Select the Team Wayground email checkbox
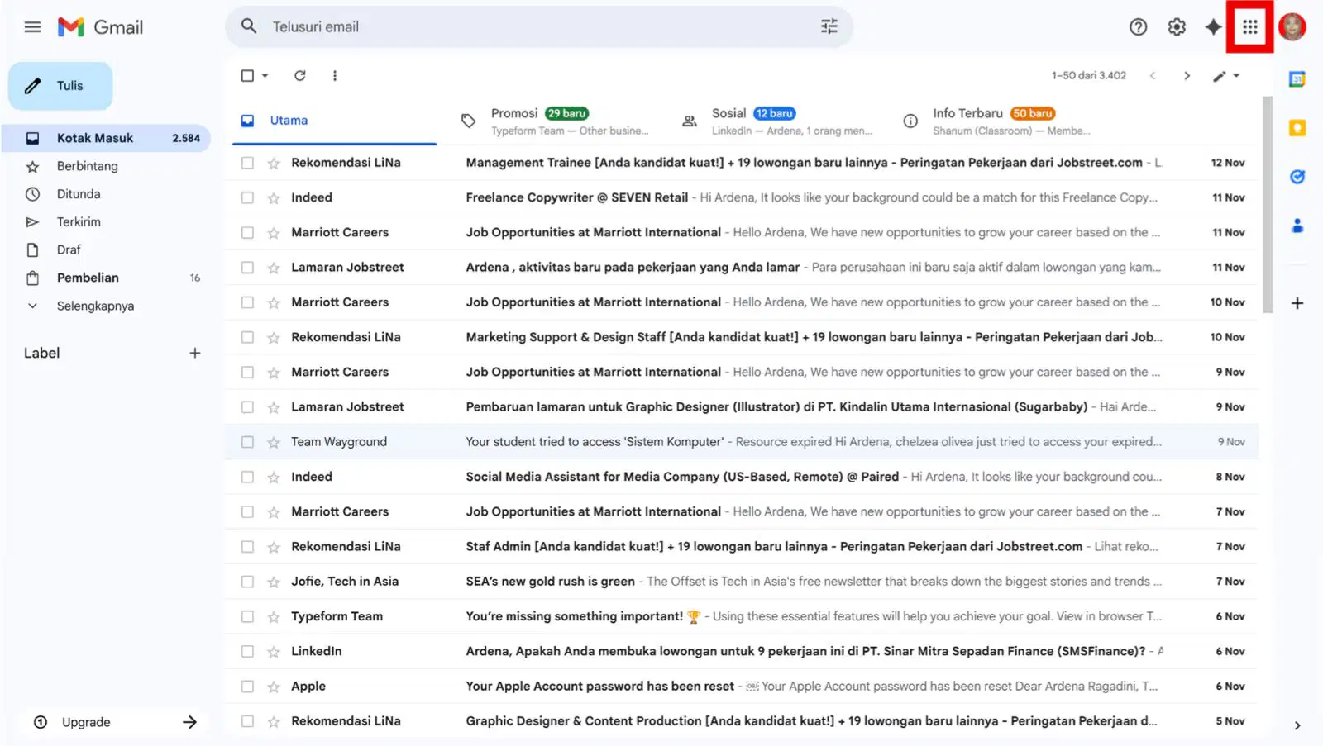The image size is (1323, 746). pyautogui.click(x=247, y=442)
